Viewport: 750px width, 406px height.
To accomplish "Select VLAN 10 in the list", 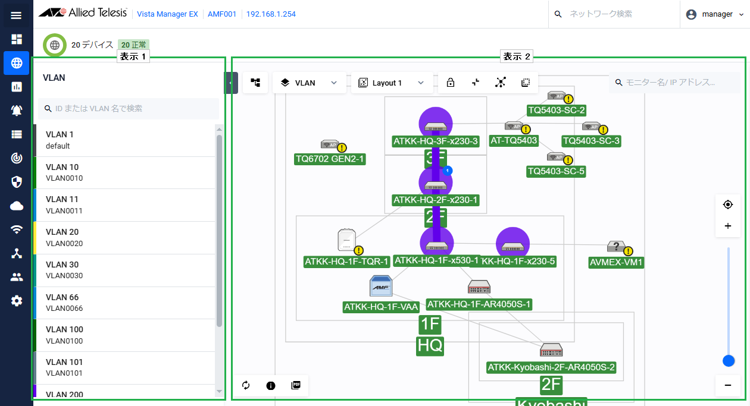I will [125, 173].
